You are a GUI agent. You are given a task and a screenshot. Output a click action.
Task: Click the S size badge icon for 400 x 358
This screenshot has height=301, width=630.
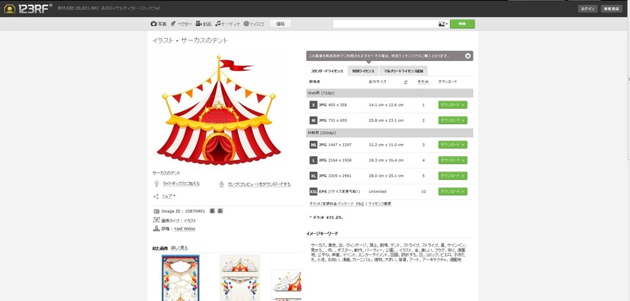pos(313,104)
